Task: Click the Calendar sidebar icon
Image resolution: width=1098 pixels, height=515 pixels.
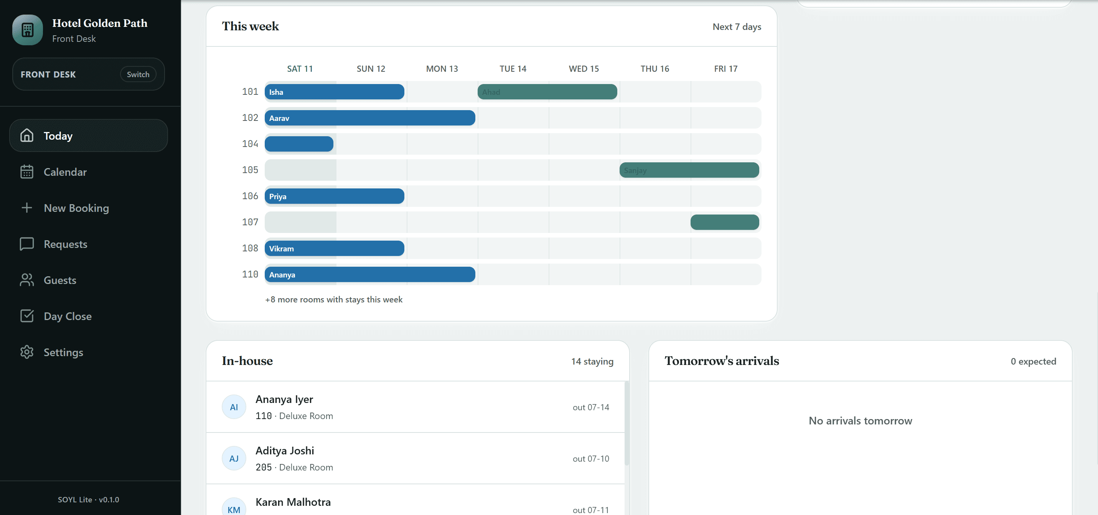Action: 27,172
